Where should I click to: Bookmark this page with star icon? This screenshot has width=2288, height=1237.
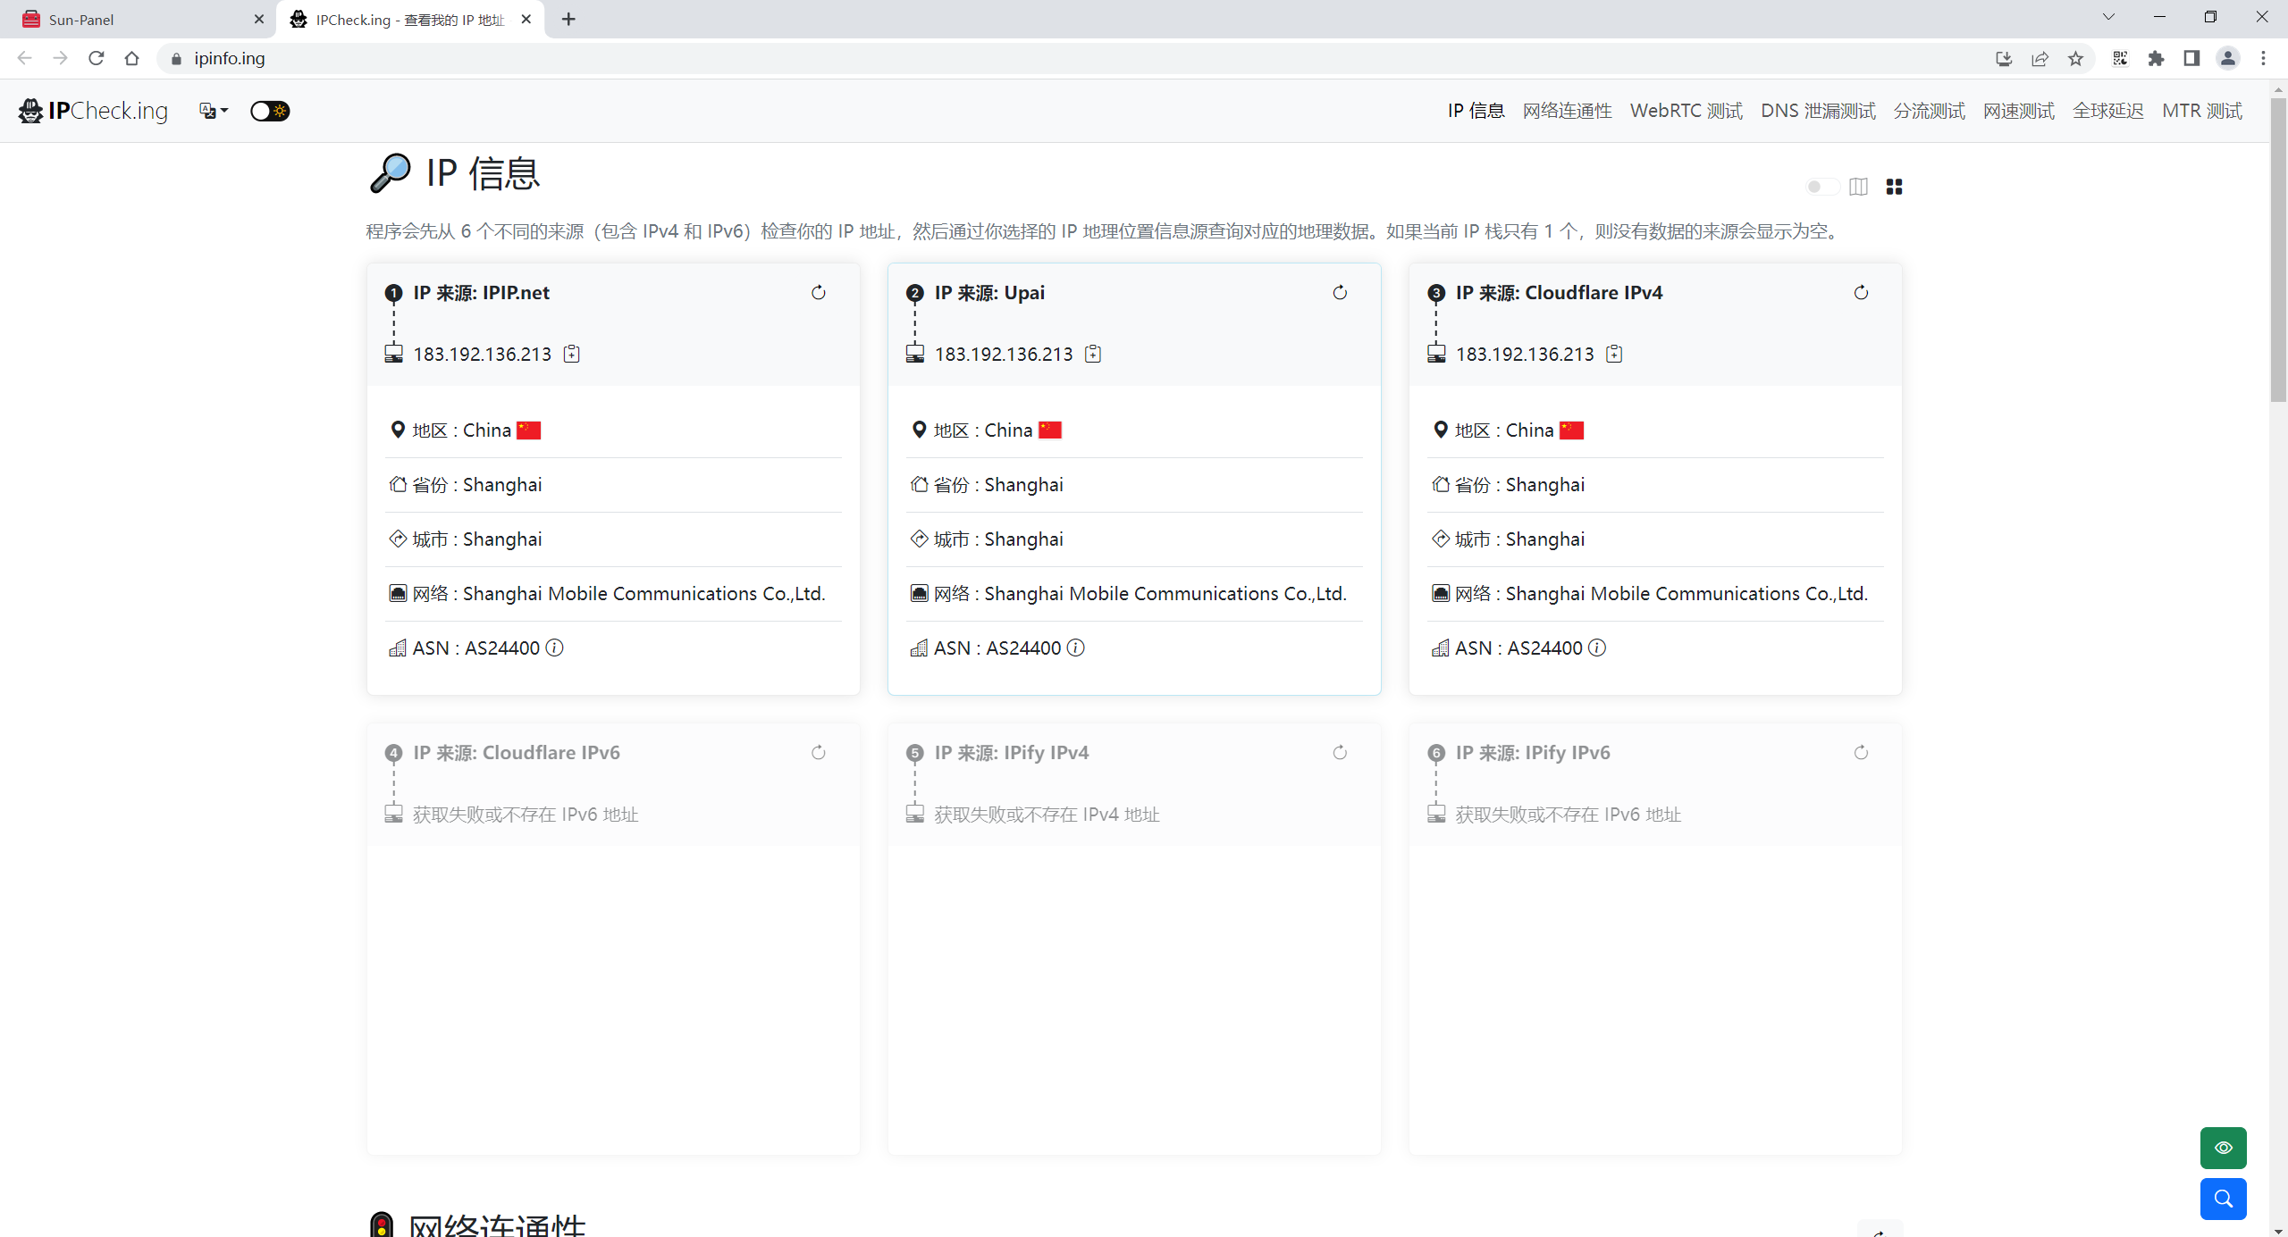2075,59
